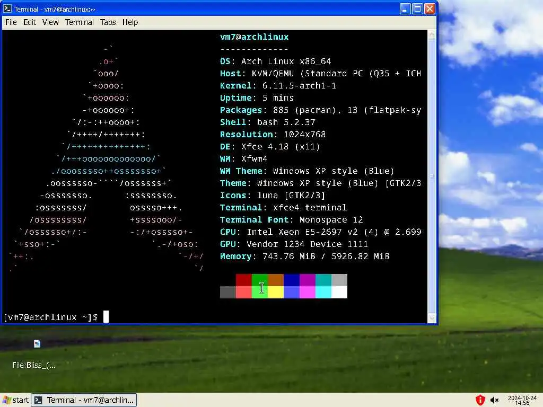This screenshot has width=543, height=407.
Task: Click the dark blue color block
Action: pyautogui.click(x=292, y=280)
